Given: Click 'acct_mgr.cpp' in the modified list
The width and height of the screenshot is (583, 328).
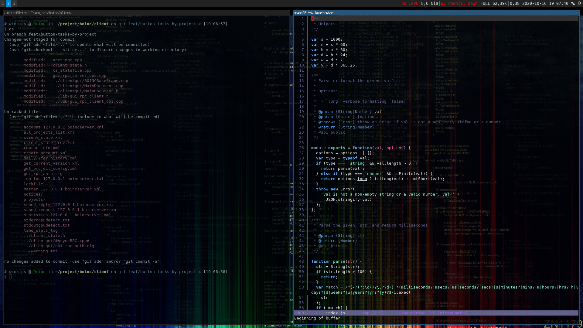Looking at the screenshot, I should (x=67, y=60).
